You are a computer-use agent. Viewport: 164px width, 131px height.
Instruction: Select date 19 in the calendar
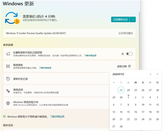pyautogui.click(x=157, y=112)
